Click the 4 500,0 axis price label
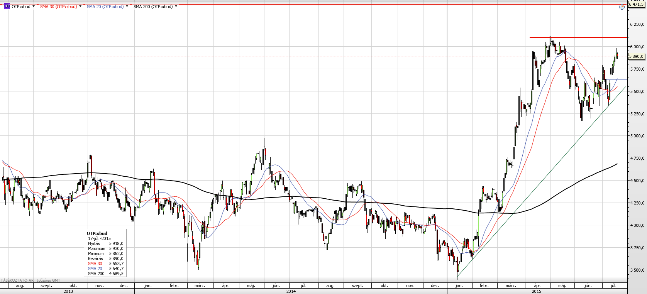This screenshot has width=647, height=294. pyautogui.click(x=637, y=181)
